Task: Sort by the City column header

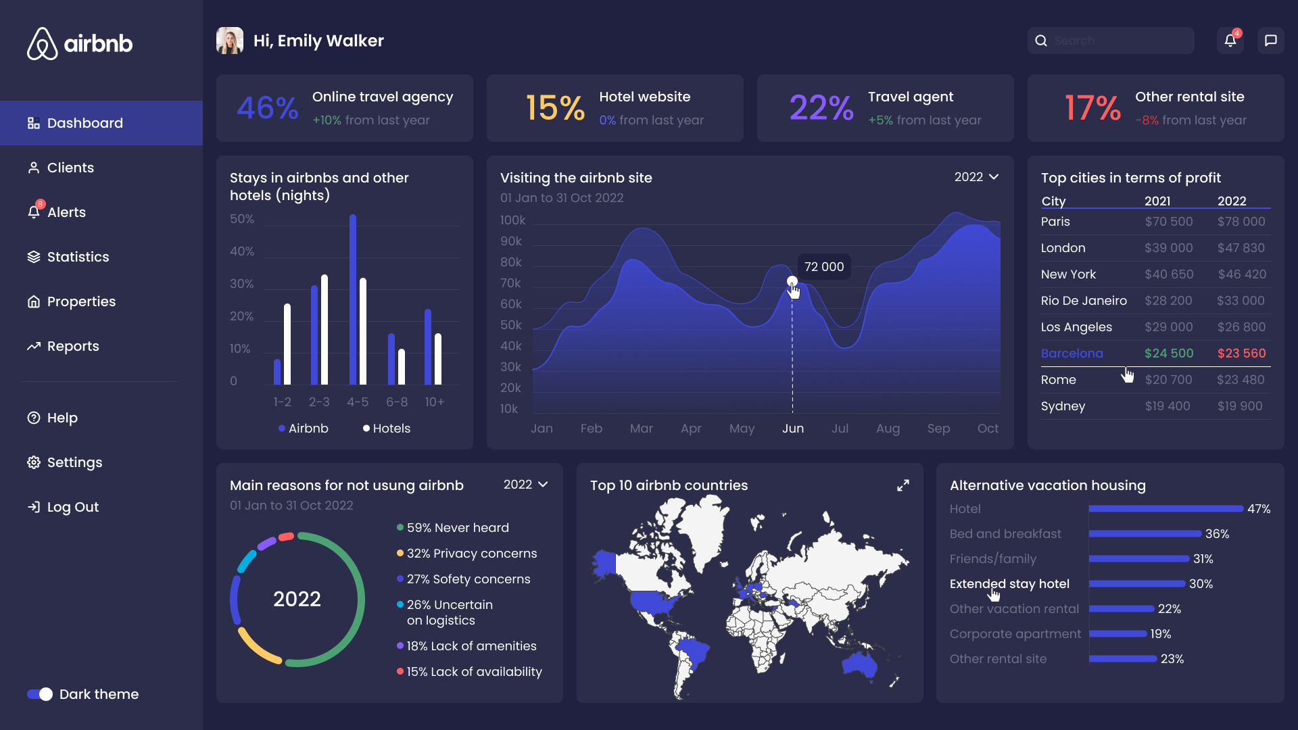Action: click(x=1053, y=201)
